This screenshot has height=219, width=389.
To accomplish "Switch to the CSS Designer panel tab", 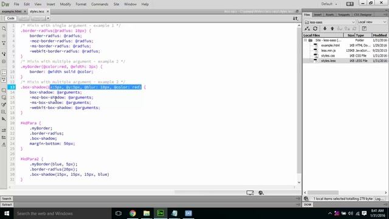I will click(x=363, y=15).
